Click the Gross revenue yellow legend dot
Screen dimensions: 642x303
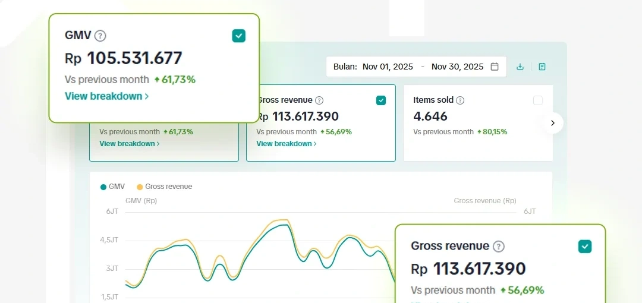click(x=140, y=187)
